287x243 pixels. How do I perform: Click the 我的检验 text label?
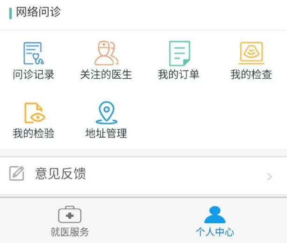(34, 133)
